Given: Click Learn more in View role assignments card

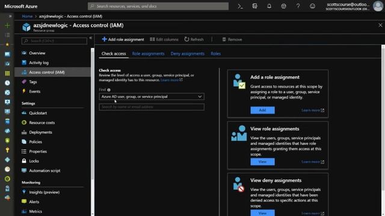Looking at the screenshot, I should pyautogui.click(x=313, y=162).
